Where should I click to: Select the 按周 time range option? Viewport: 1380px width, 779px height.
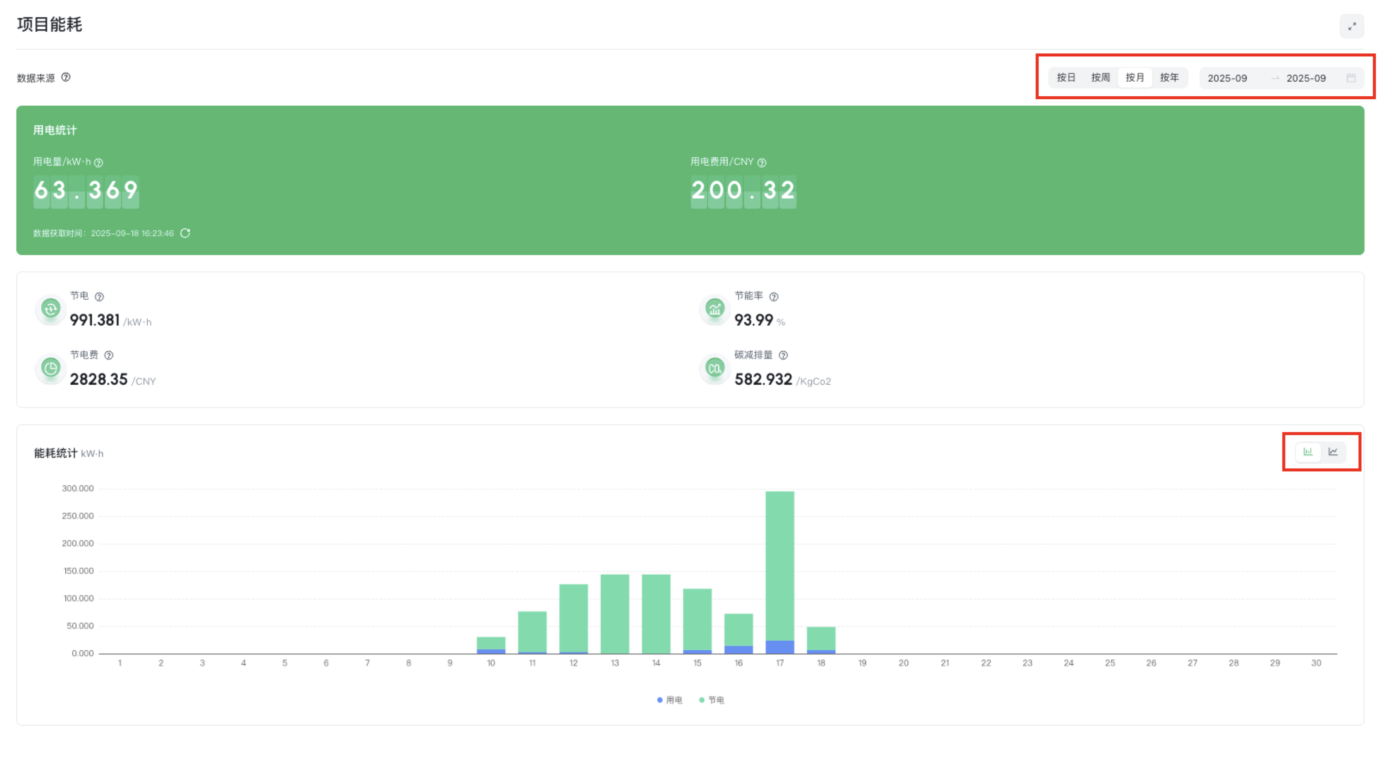point(1100,78)
